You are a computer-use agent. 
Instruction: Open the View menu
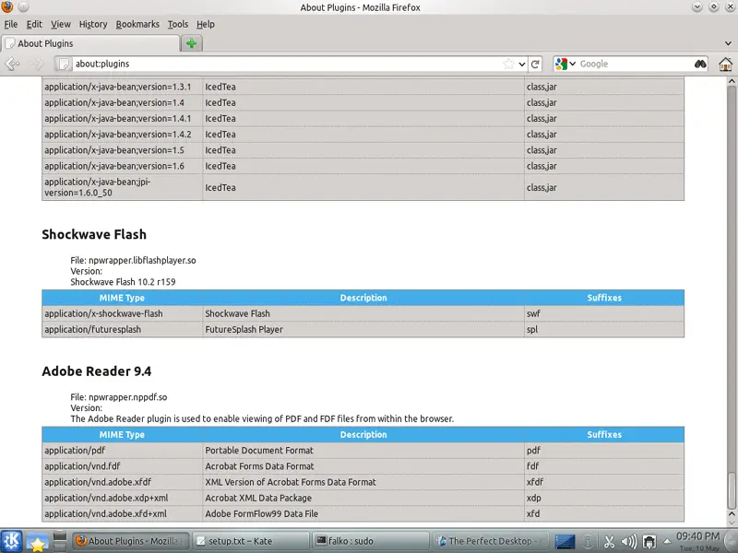[61, 24]
